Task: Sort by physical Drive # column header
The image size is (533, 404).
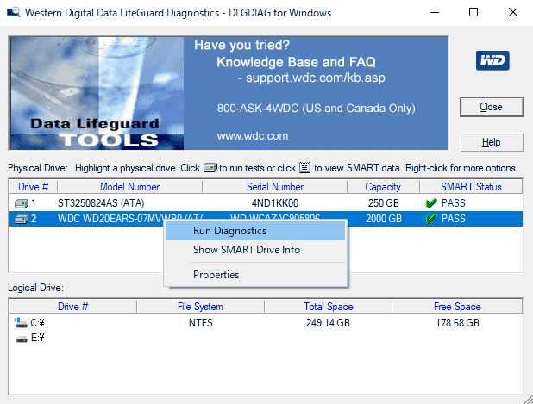Action: (34, 187)
